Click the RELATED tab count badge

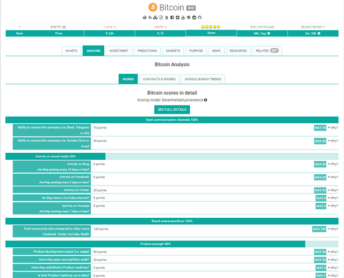[274, 51]
